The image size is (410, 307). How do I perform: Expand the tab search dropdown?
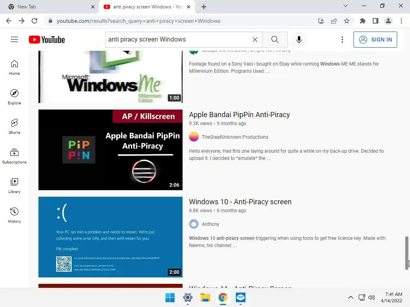pos(346,6)
